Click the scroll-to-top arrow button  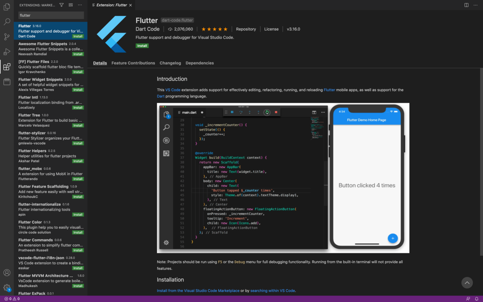[x=467, y=283]
